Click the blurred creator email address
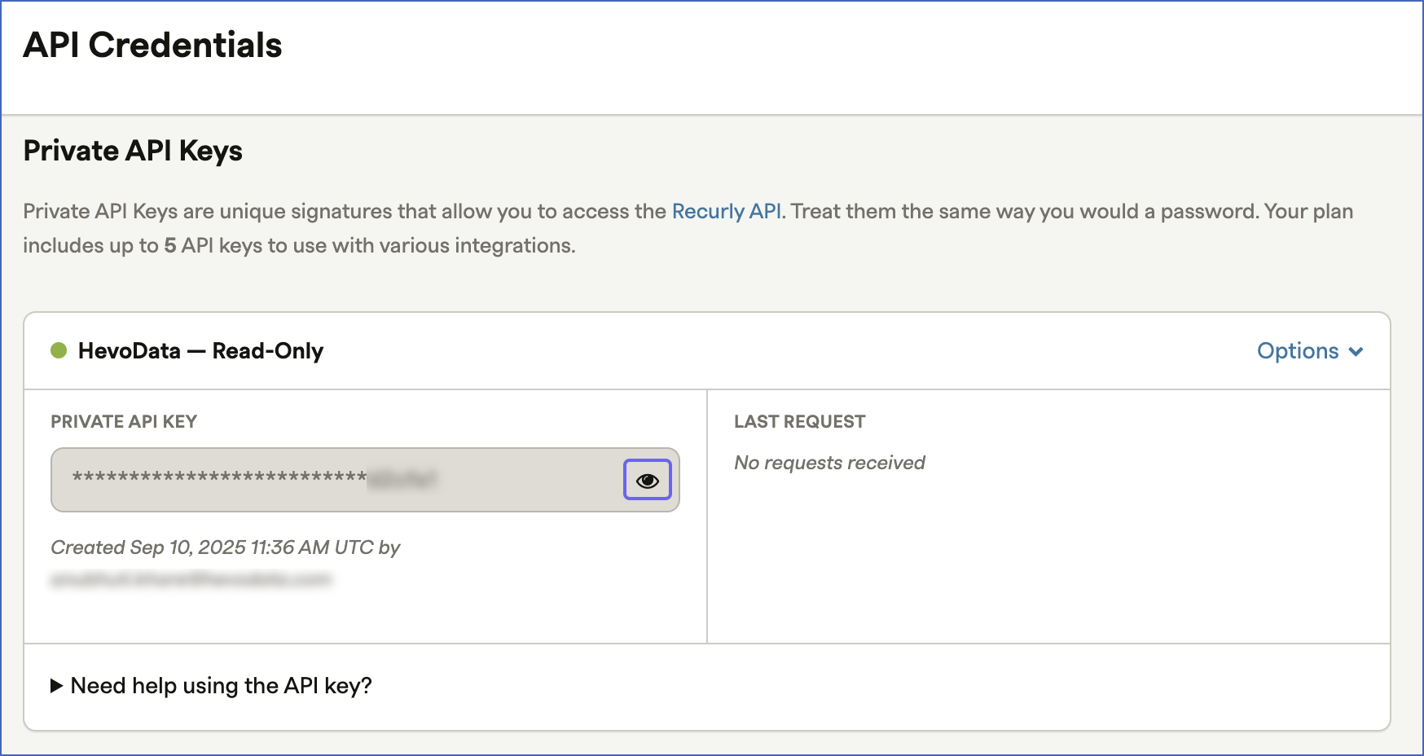Screen dimensions: 1424x756 point(191,579)
